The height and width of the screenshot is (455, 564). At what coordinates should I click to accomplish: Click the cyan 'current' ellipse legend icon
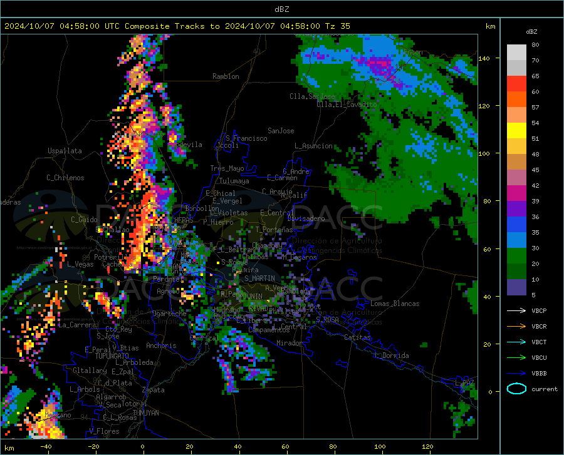(516, 389)
